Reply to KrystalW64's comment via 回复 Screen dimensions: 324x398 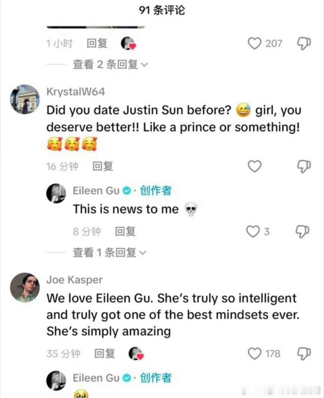coord(103,166)
